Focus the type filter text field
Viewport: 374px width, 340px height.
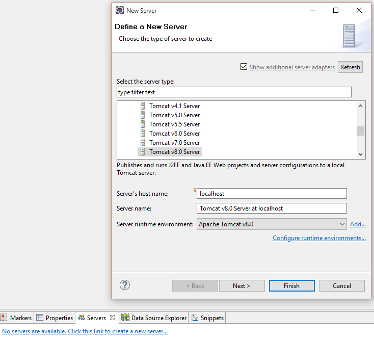(x=234, y=92)
